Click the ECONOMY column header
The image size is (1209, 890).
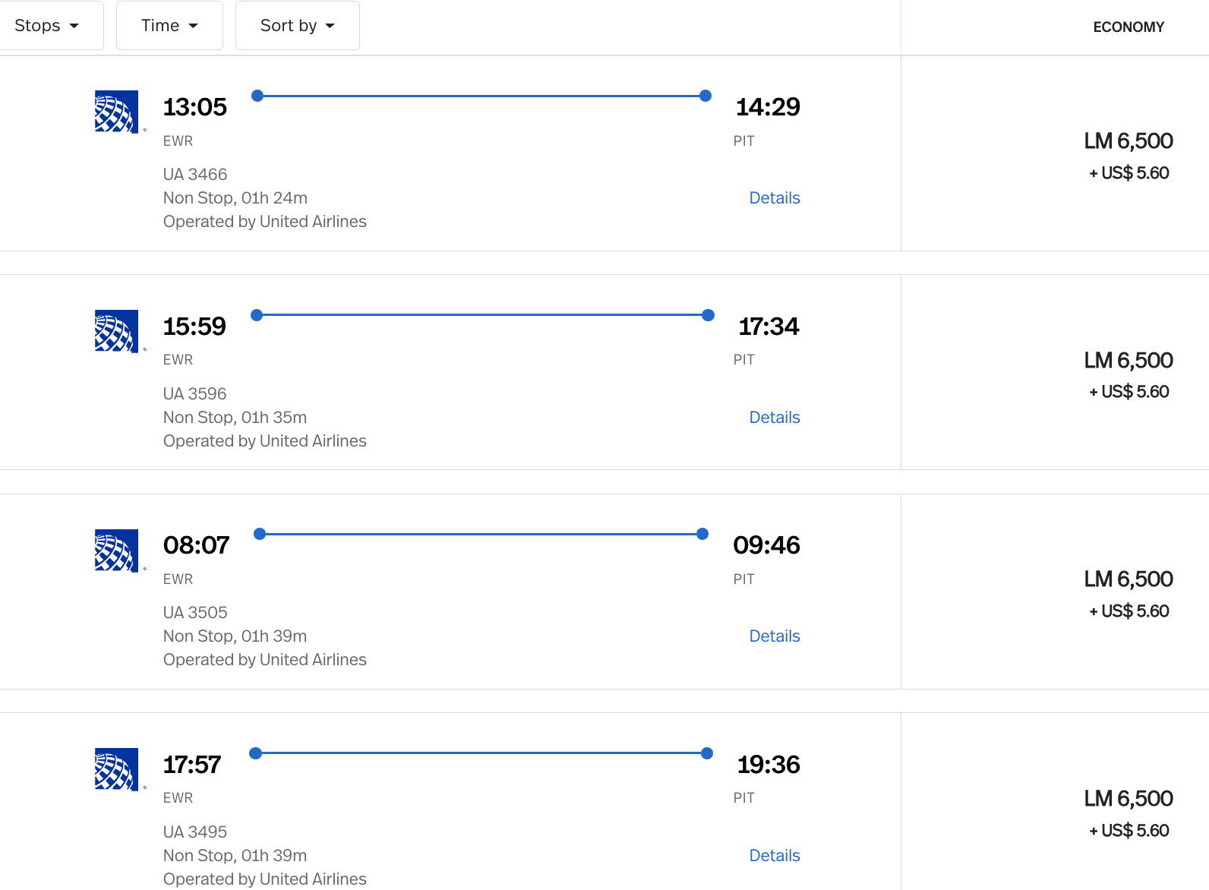(x=1129, y=27)
